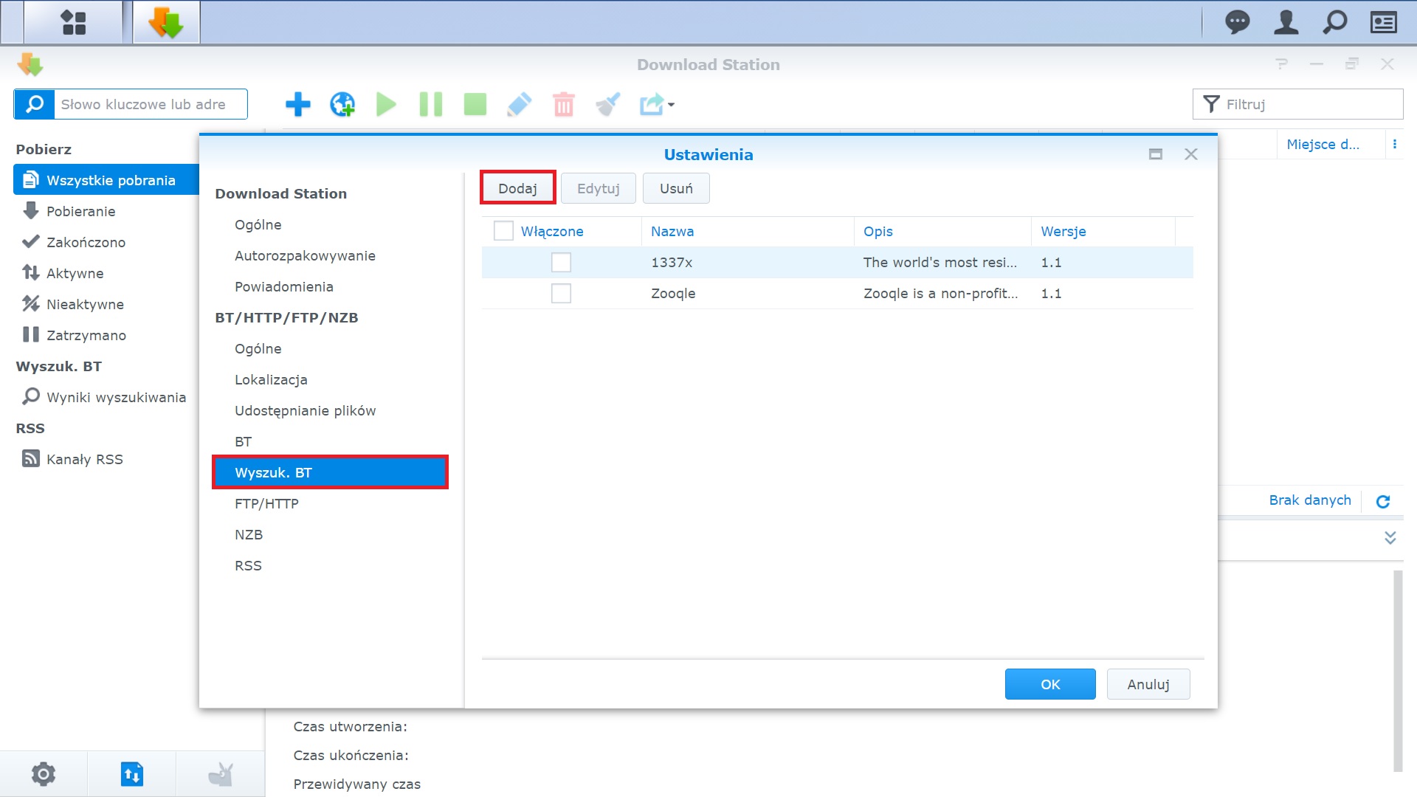Click the Edytuj button
Viewport: 1417px width, 797px height.
(x=599, y=188)
